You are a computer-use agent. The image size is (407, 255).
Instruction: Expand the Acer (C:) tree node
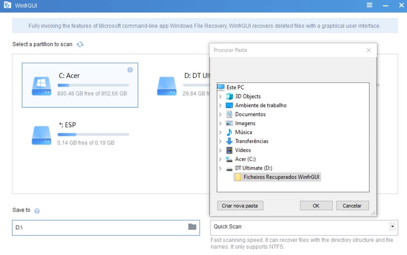221,159
